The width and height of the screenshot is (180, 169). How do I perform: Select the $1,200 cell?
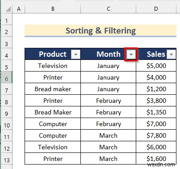click(156, 89)
